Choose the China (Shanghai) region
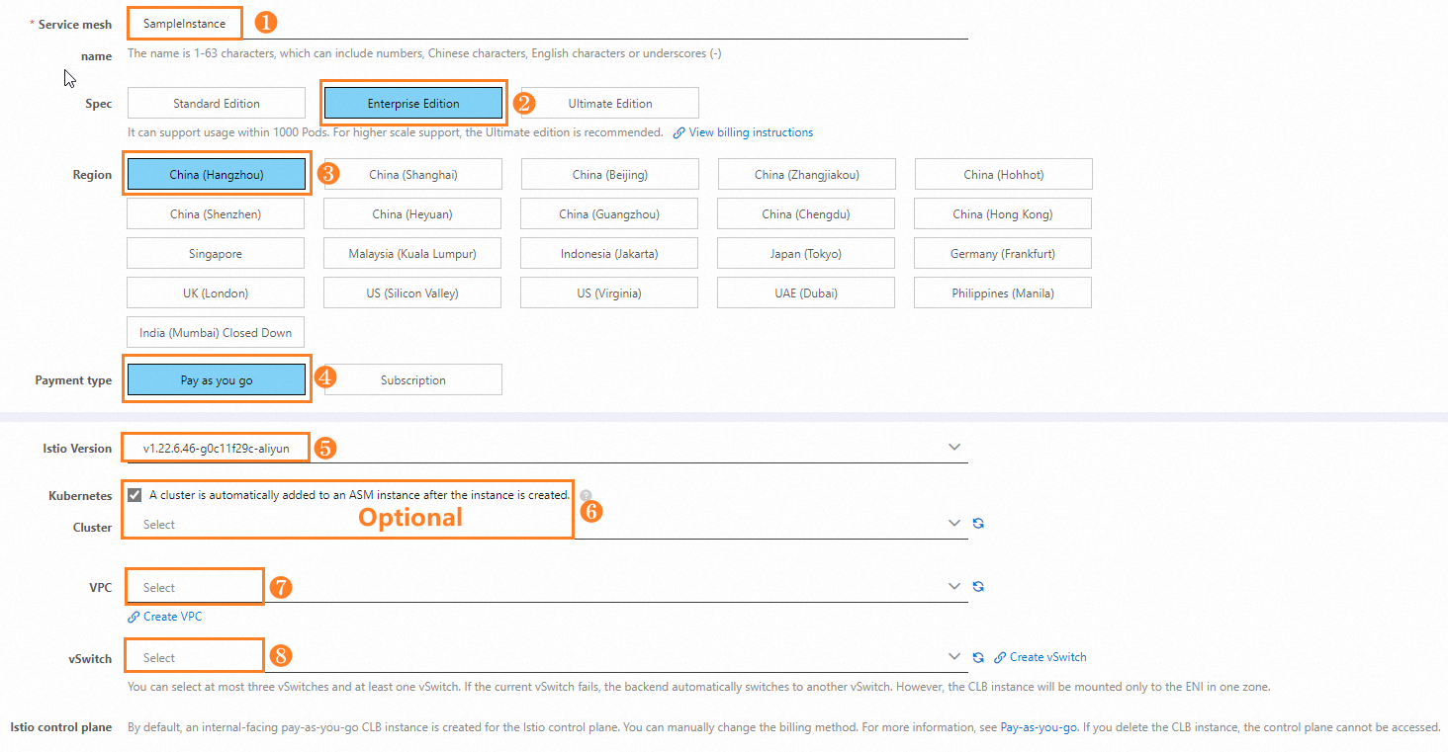The width and height of the screenshot is (1448, 752). tap(413, 175)
